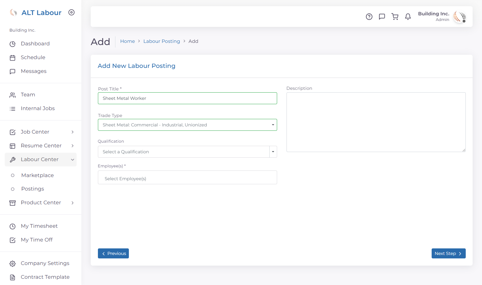Click the Next Step button
The height and width of the screenshot is (285, 482).
pos(449,253)
